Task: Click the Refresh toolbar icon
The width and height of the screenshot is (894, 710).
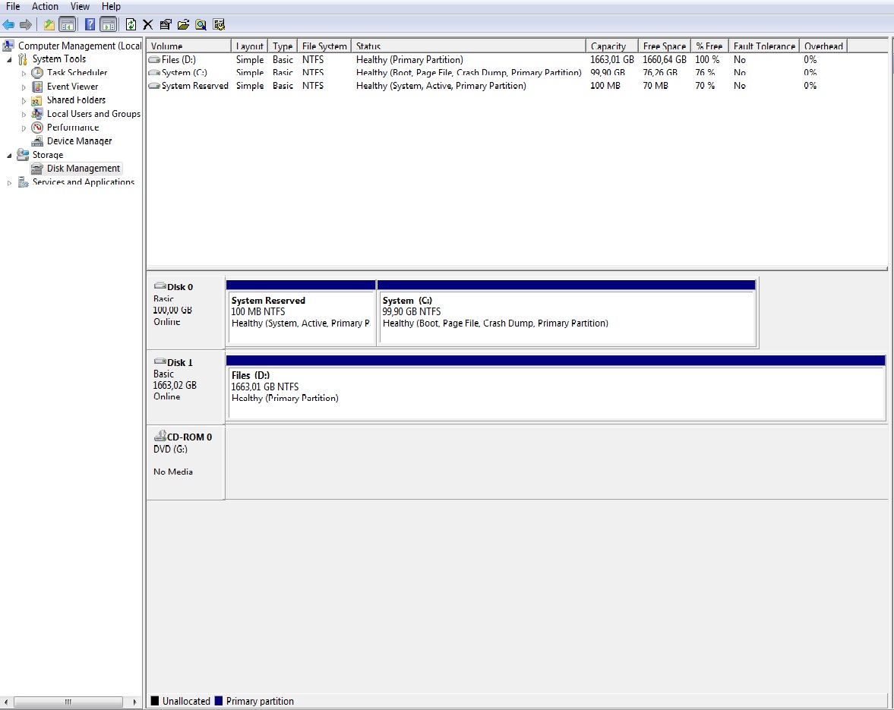Action: (131, 24)
